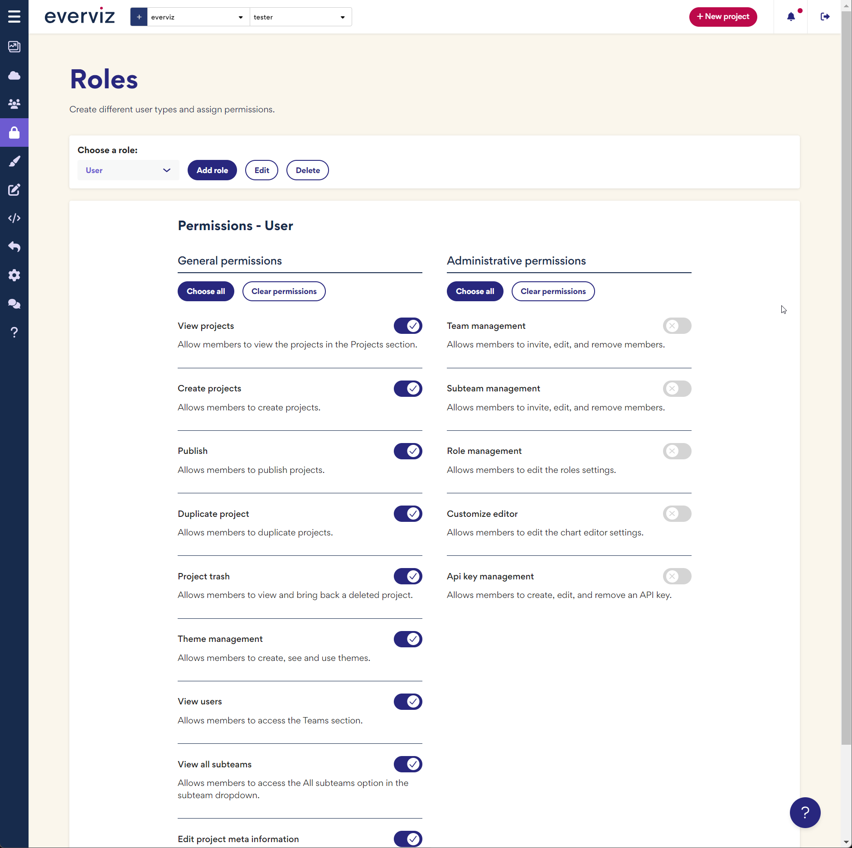Open the undo arrow trash icon in sidebar

tap(14, 246)
